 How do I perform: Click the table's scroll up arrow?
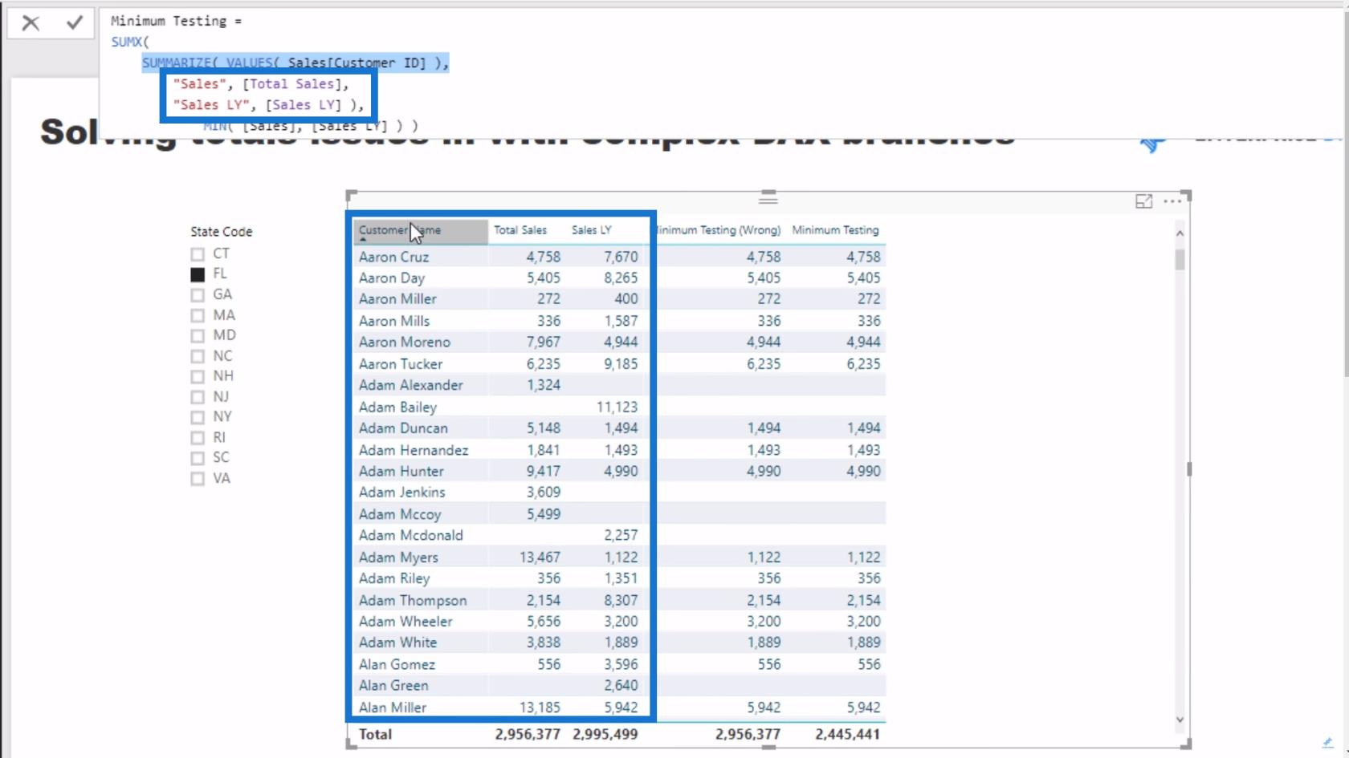click(x=1180, y=233)
